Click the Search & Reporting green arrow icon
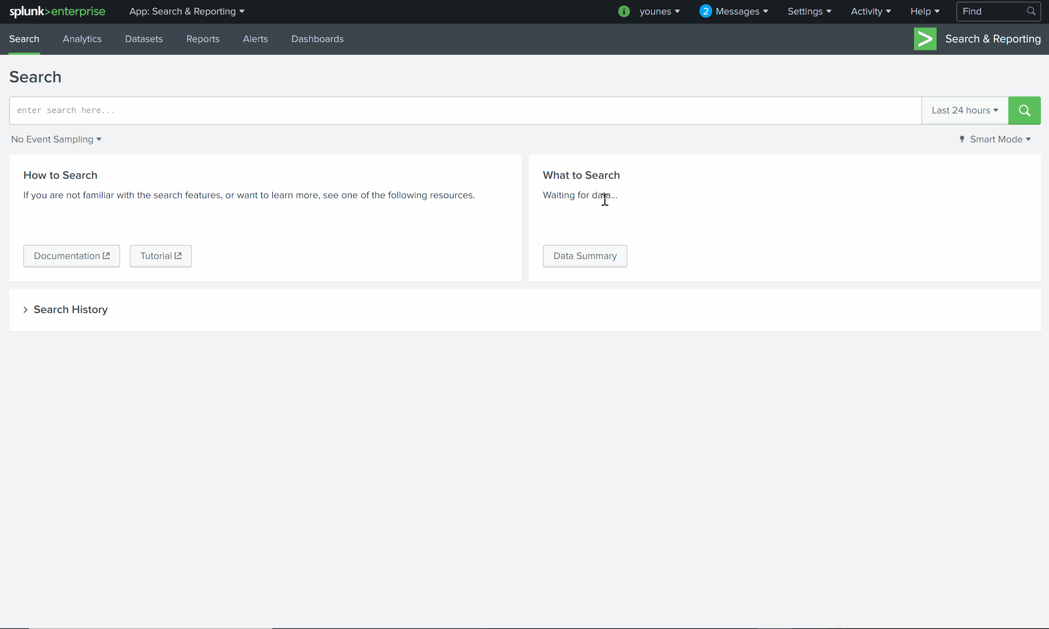Viewport: 1049px width, 629px height. [x=925, y=39]
